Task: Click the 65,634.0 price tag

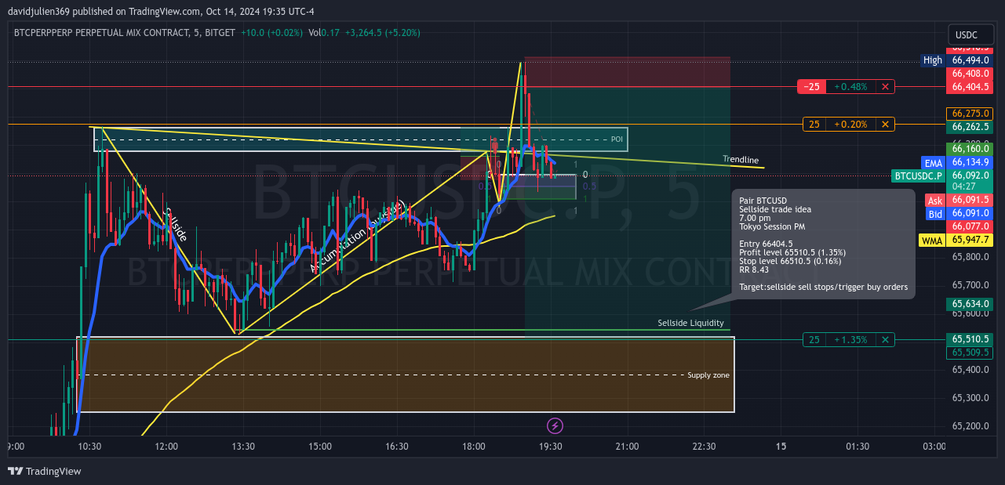Action: 970,303
